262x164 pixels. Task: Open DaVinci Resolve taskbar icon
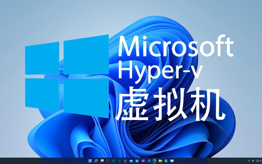tap(125, 161)
